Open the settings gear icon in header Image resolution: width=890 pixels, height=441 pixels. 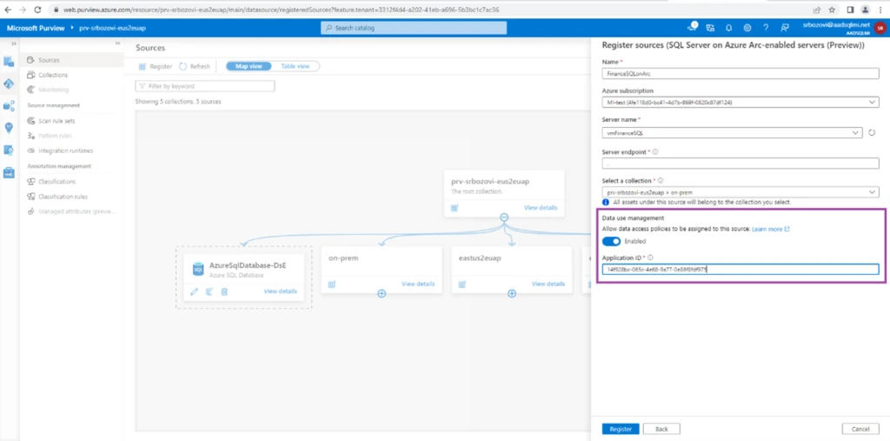coord(747,28)
